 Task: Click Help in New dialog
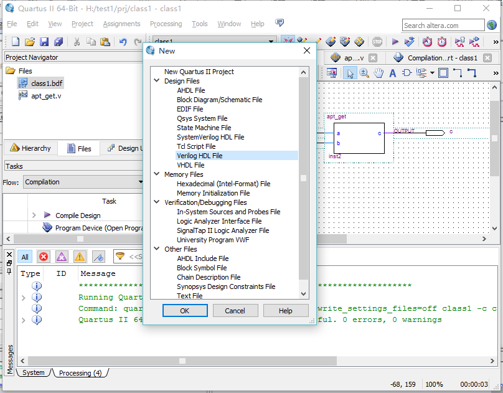pyautogui.click(x=286, y=311)
